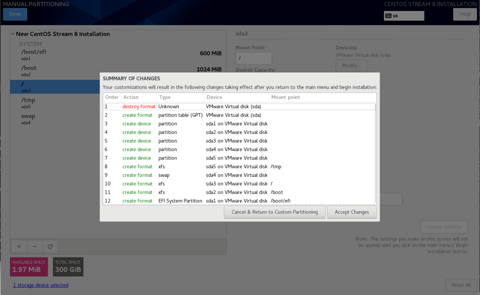Click the TOTAL SPACE 300 GiB box
The image size is (480, 295).
point(68,267)
